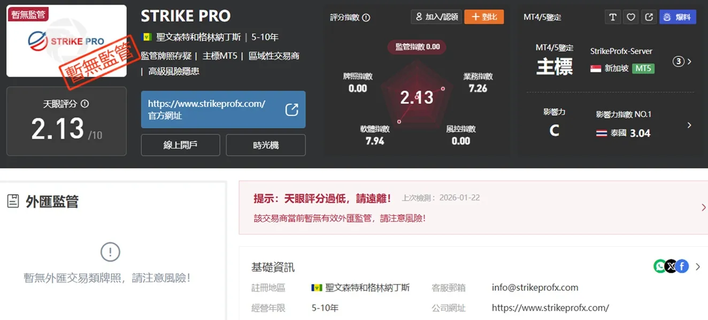Click the X (Twitter) icon
Viewport: 708px width, 320px height.
coord(671,266)
